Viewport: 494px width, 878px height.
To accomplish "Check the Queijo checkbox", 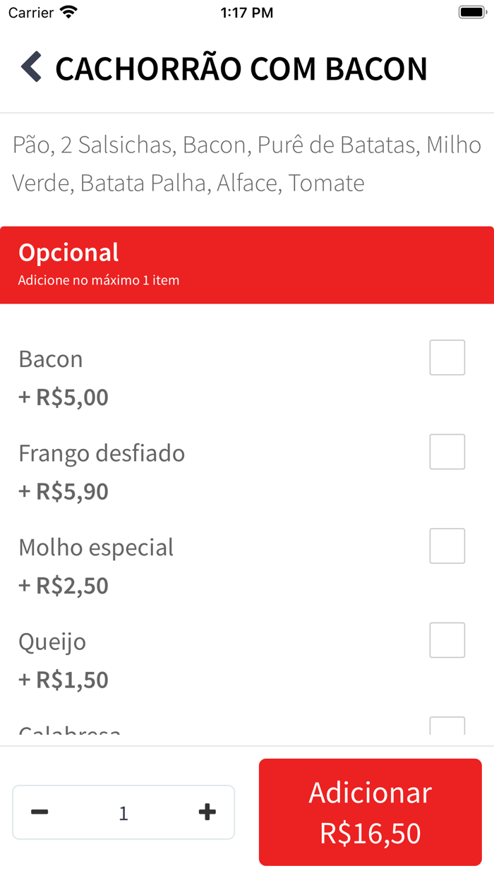I will pos(447,640).
